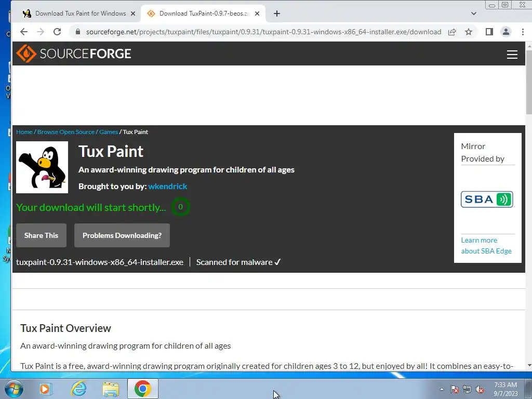Open the Chrome profile avatar
Image resolution: width=532 pixels, height=399 pixels.
tap(506, 32)
